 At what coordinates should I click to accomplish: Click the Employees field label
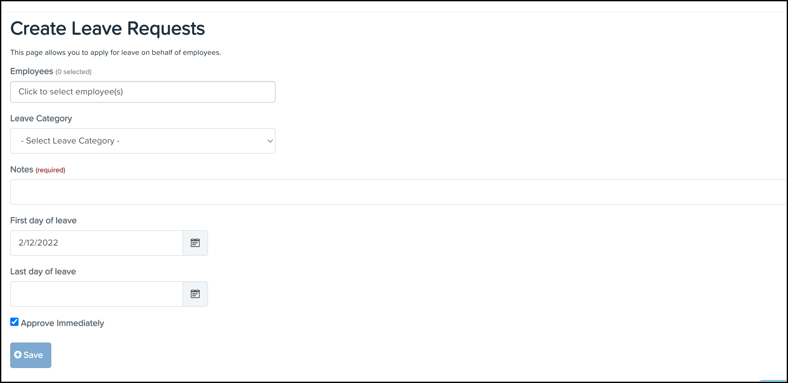coord(32,71)
